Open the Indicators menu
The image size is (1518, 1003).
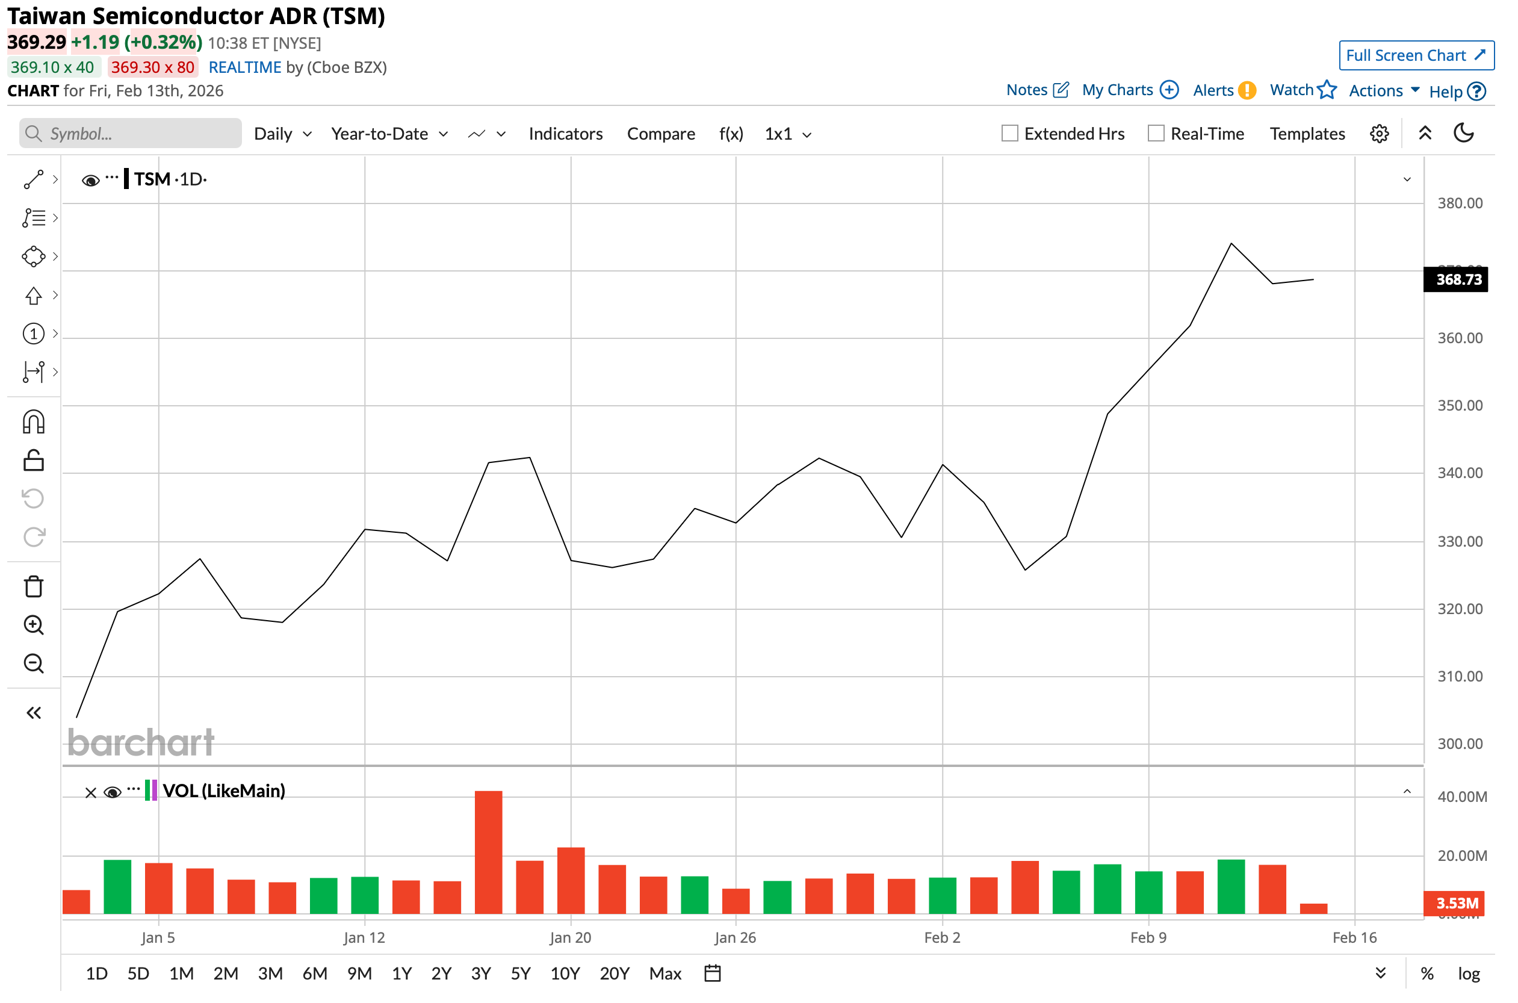(x=565, y=134)
